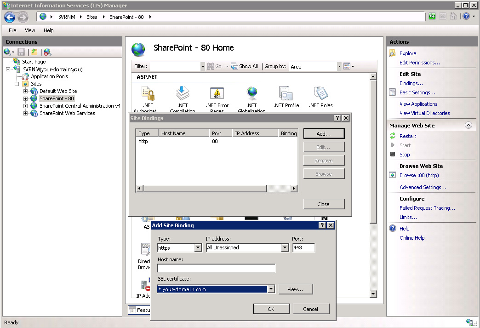Click the Delete Connection icon in Connections
480x328 pixels.
tap(47, 52)
